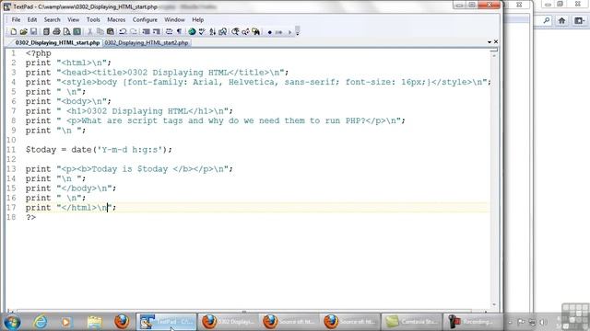The height and width of the screenshot is (331, 590).
Task: Paste clipboard with Paste icon
Action: coord(111,32)
